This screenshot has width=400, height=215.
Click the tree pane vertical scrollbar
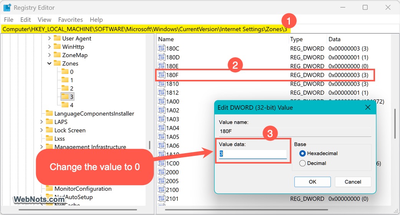(149, 145)
